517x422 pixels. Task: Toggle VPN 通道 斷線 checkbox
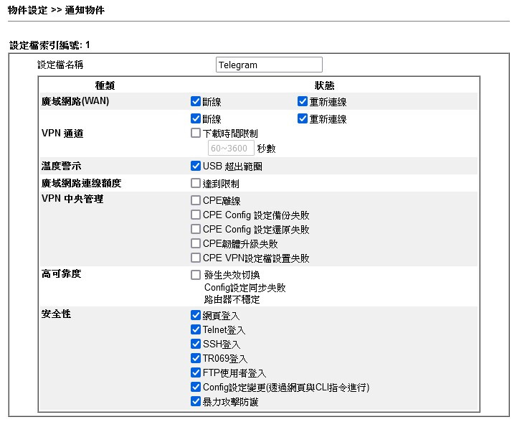196,118
